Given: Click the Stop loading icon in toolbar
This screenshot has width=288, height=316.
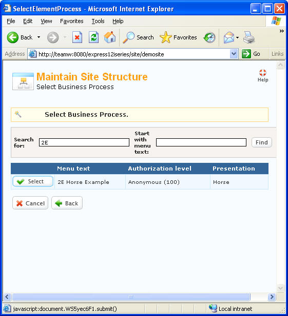Looking at the screenshot, I should (77, 37).
